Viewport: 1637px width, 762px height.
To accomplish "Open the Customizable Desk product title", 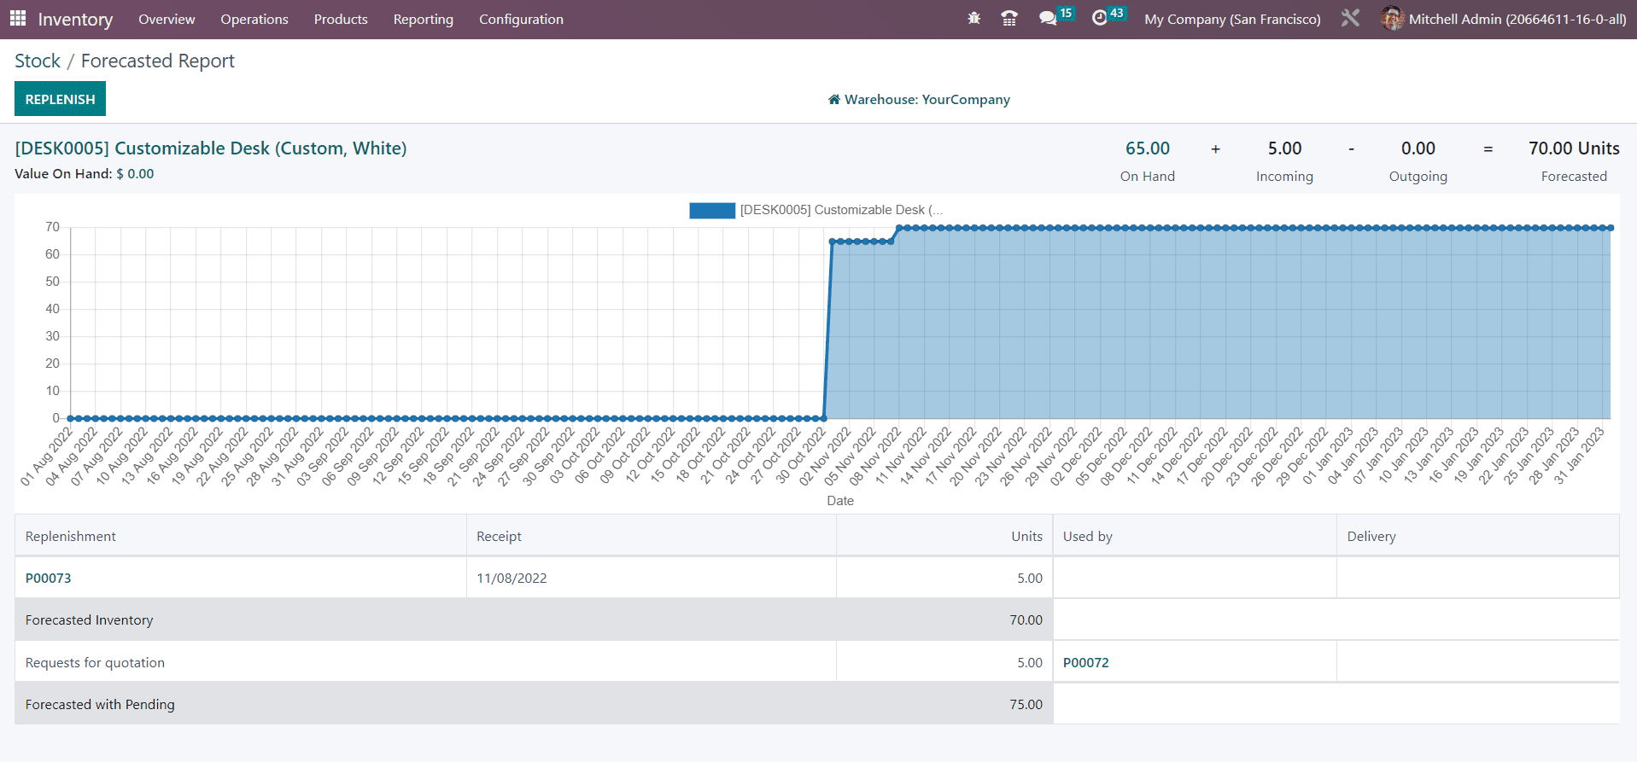I will [211, 148].
